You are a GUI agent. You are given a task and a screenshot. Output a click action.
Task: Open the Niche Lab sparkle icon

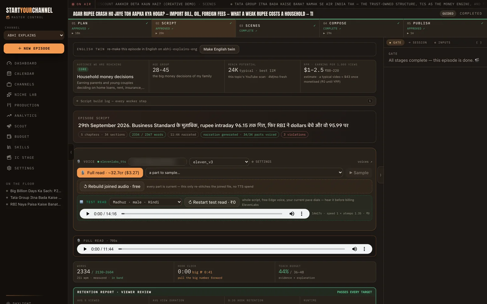point(9,95)
